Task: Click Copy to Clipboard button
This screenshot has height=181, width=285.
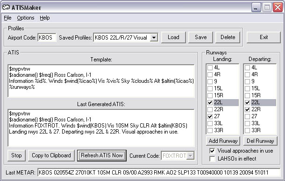Action: [x=51, y=155]
